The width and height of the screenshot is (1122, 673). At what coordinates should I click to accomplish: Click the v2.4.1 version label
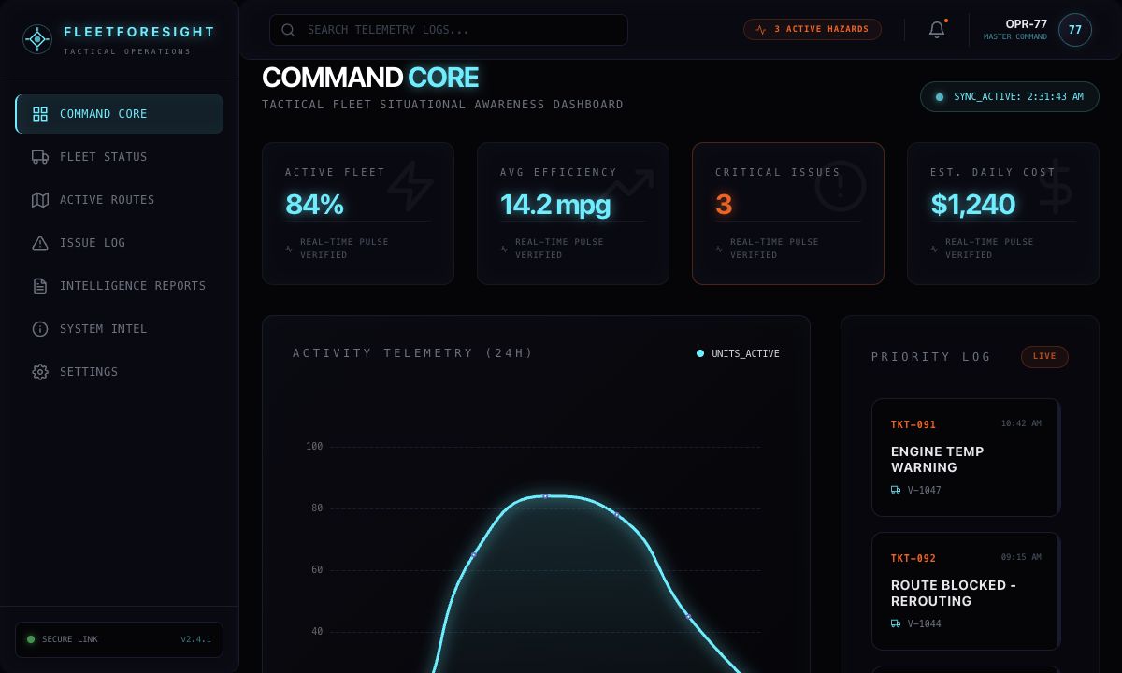click(196, 639)
